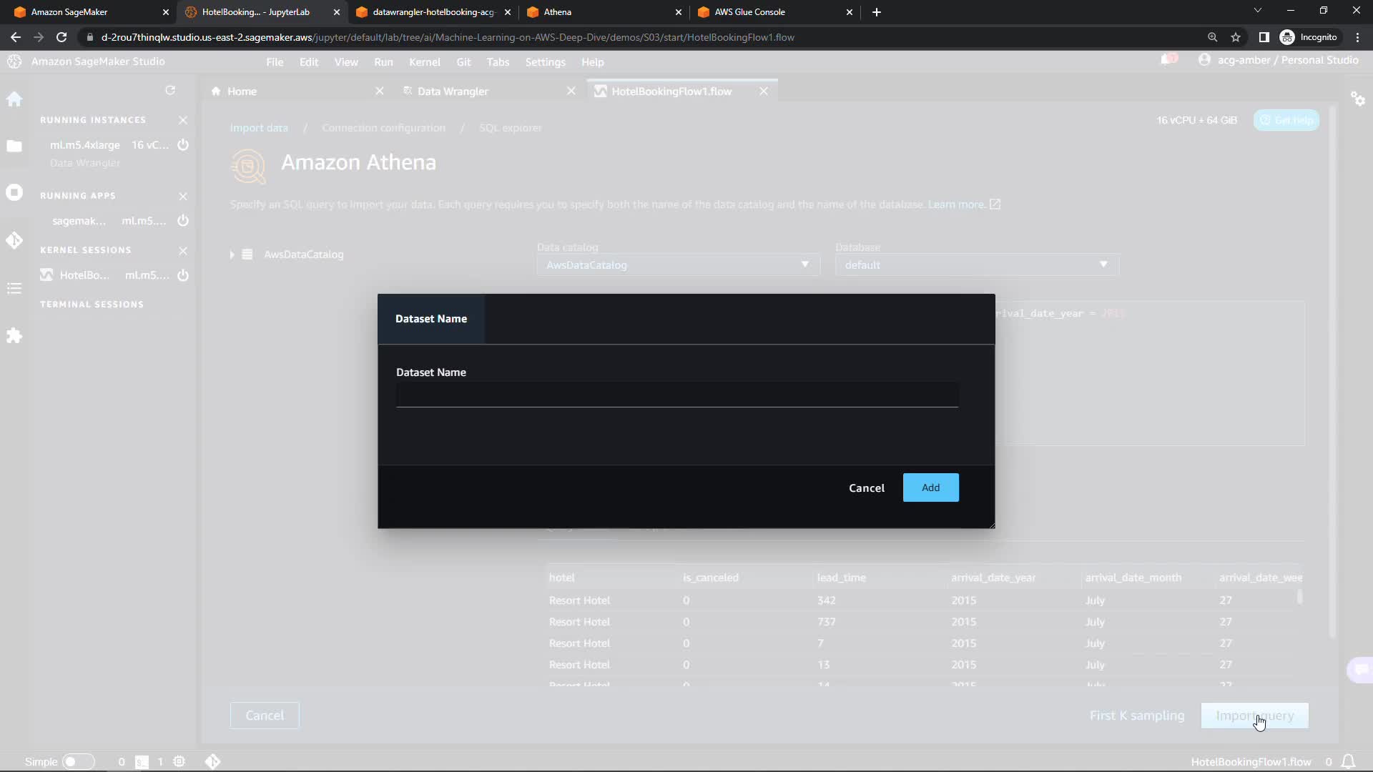Shut down the HotelBo... kernel session
This screenshot has width=1373, height=772.
(x=183, y=275)
